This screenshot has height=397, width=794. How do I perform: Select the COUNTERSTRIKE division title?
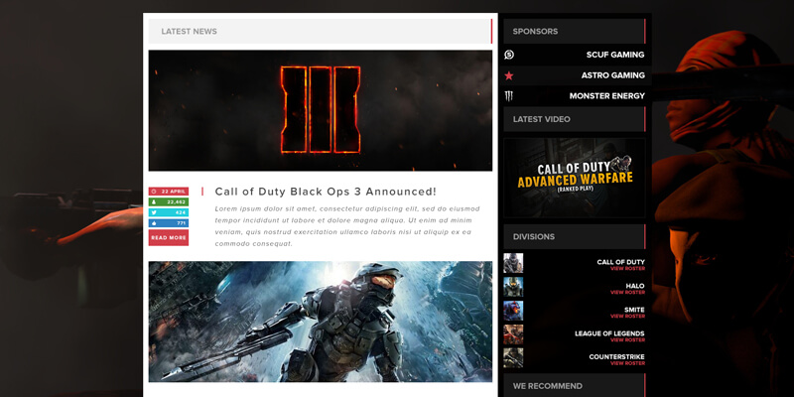tap(616, 357)
